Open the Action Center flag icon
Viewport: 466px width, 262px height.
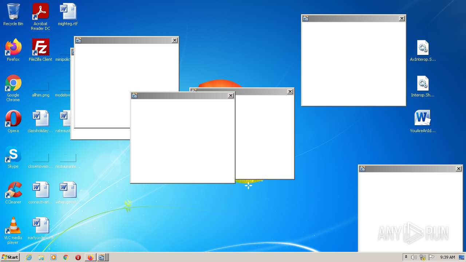tap(431, 257)
